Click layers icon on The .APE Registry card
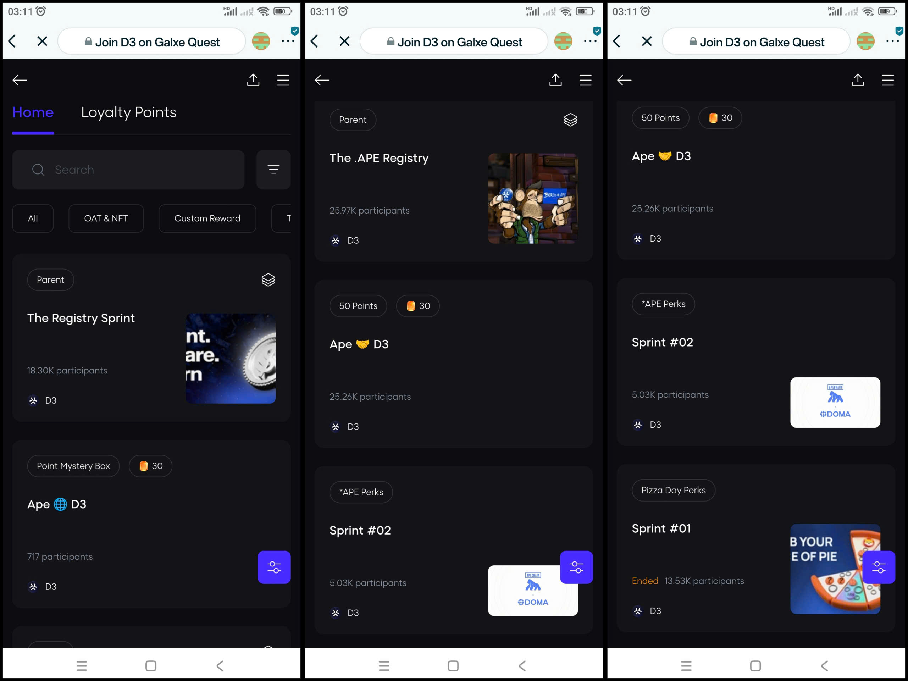Viewport: 908px width, 681px height. 570,120
